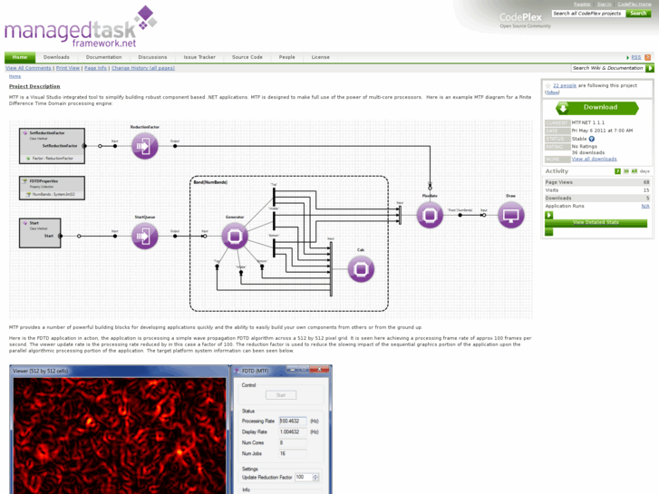Click the Downloads stats row
Screen dimensions: 659x494
(596, 198)
